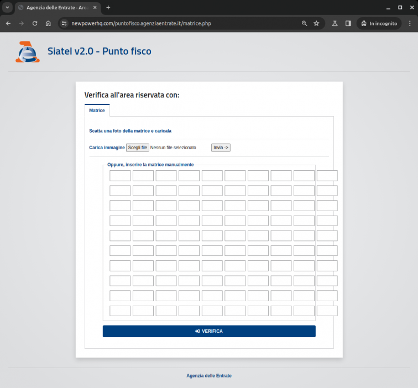Bookmark this page with the star icon
This screenshot has width=418, height=388.
pyautogui.click(x=316, y=24)
